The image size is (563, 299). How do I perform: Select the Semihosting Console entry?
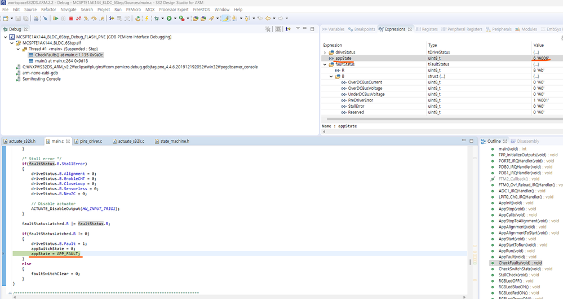coord(38,79)
